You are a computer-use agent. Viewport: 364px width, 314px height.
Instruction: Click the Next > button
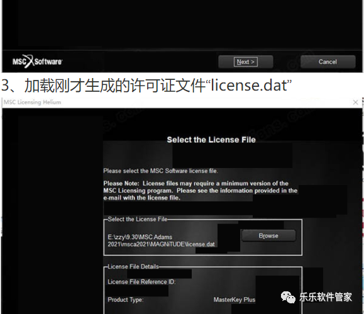(x=246, y=62)
